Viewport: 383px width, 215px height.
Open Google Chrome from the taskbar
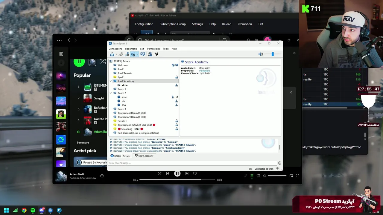pos(24,210)
